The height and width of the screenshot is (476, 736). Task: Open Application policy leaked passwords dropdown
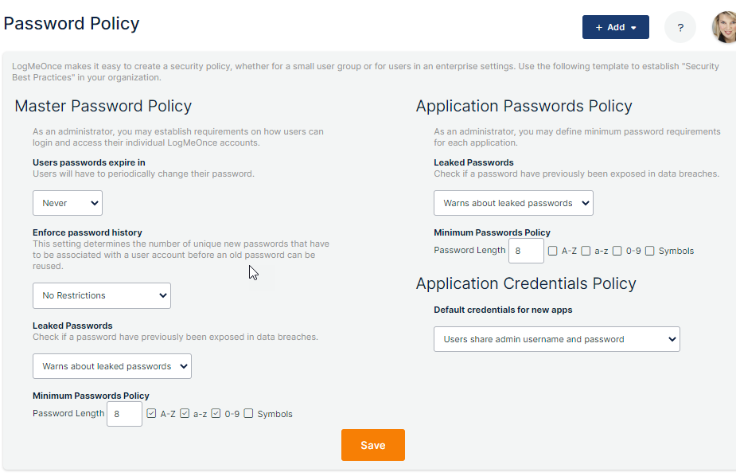pos(513,203)
